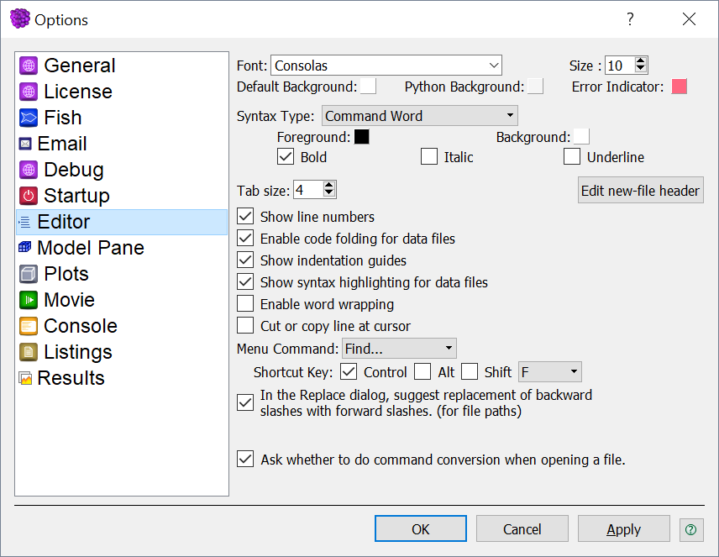Toggle Show syntax highlighting for data files
719x557 pixels.
245,281
